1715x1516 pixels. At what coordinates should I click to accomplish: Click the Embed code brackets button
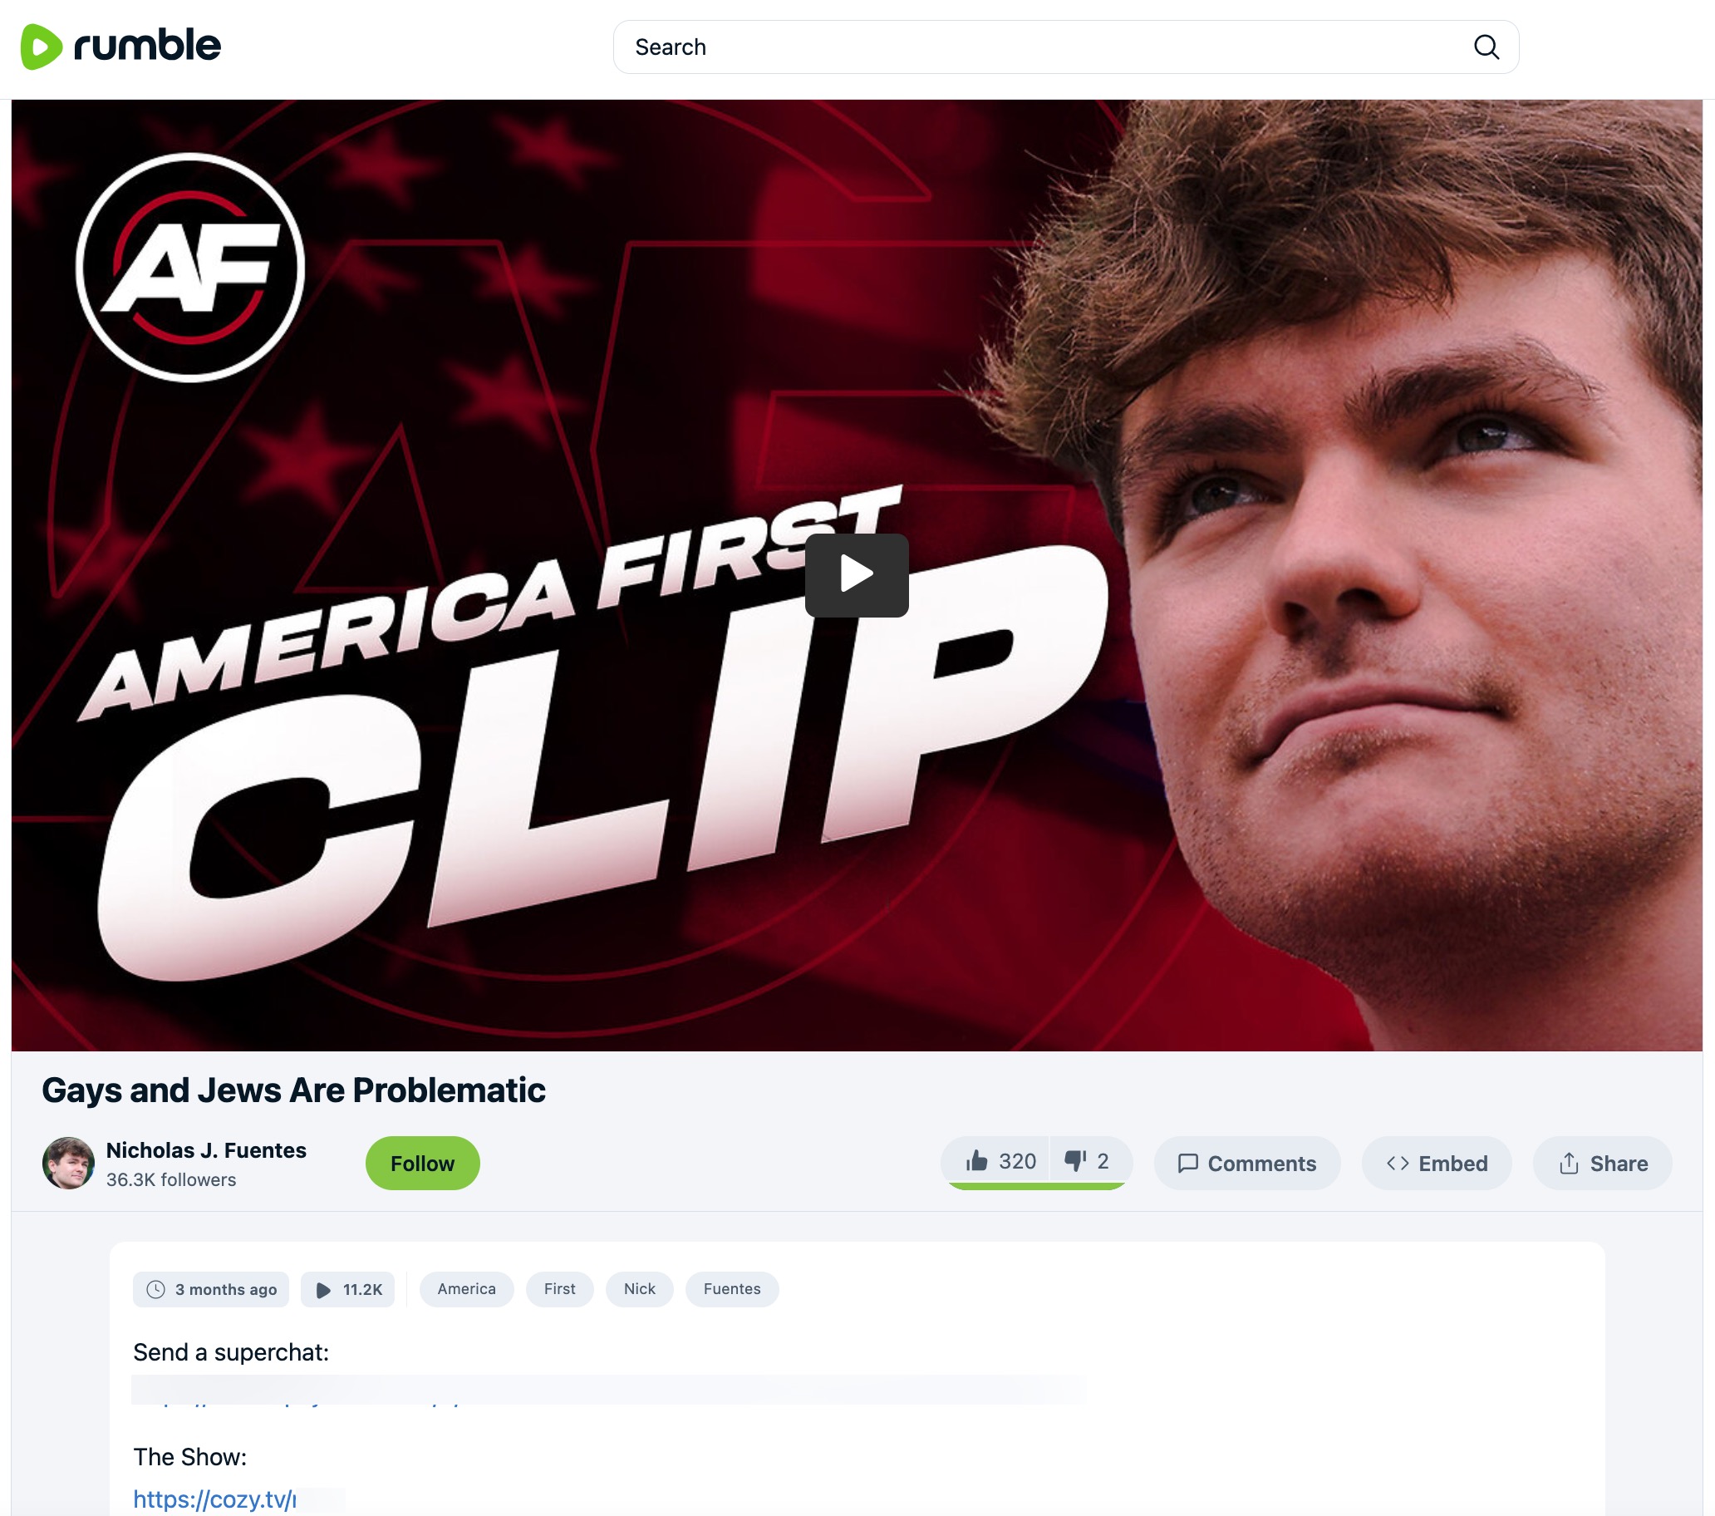(x=1437, y=1163)
